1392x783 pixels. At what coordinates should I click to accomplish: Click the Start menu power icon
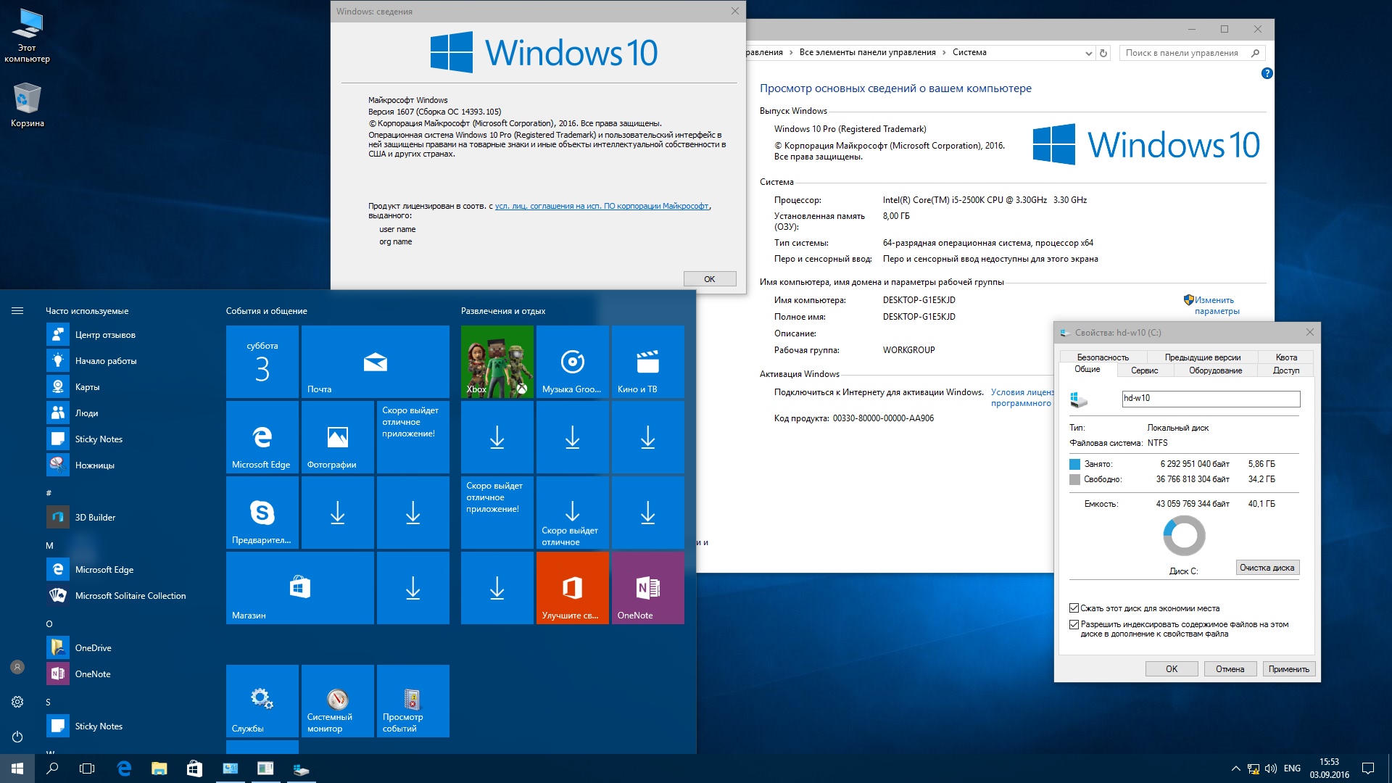coord(17,737)
